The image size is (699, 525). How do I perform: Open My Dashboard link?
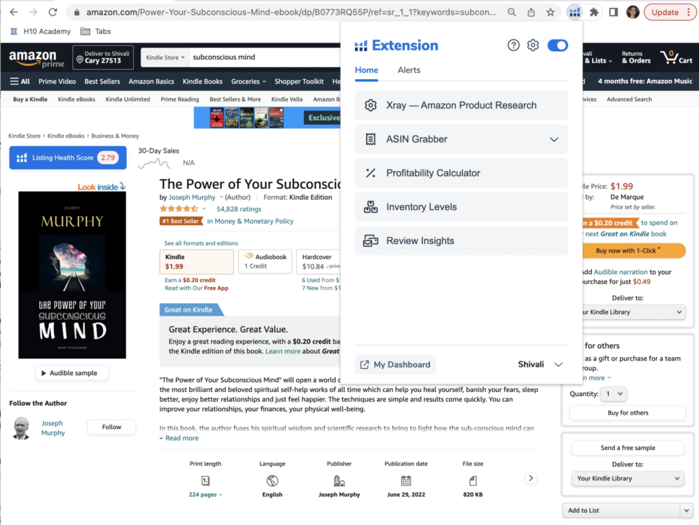point(395,364)
